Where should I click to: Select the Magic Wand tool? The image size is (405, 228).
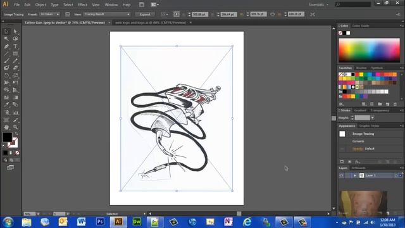pos(6,39)
